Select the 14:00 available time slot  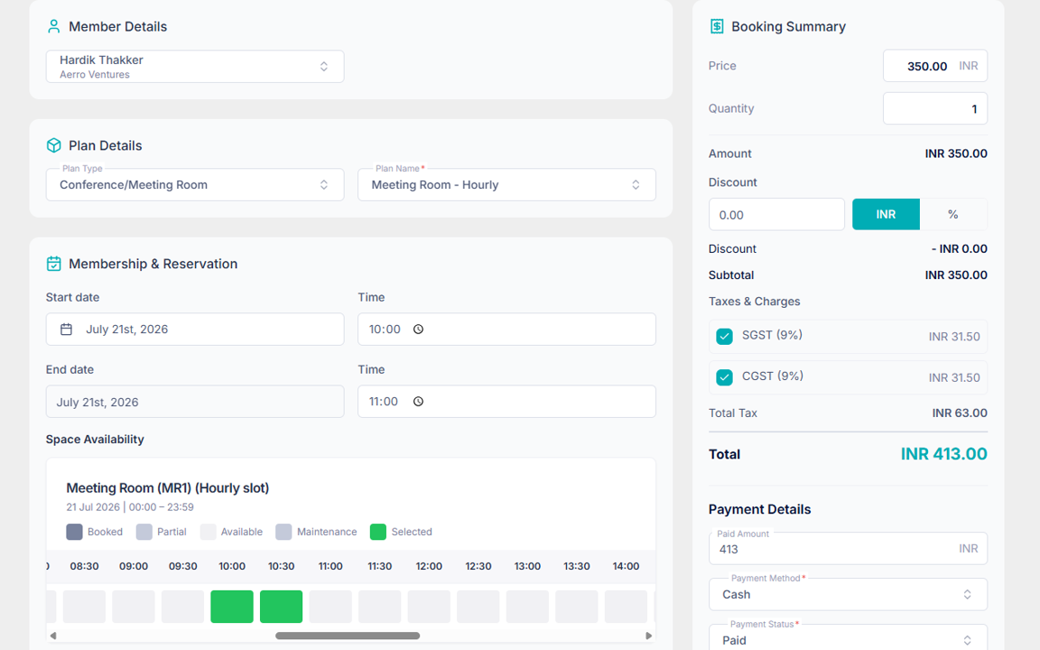627,607
